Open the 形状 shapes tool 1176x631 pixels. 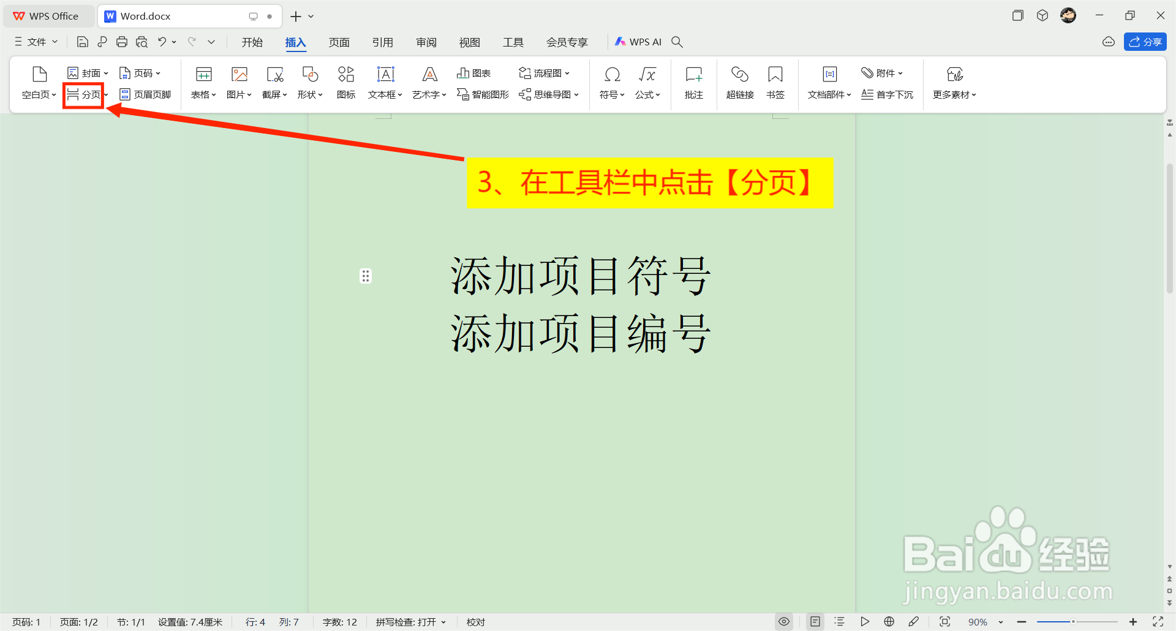310,75
